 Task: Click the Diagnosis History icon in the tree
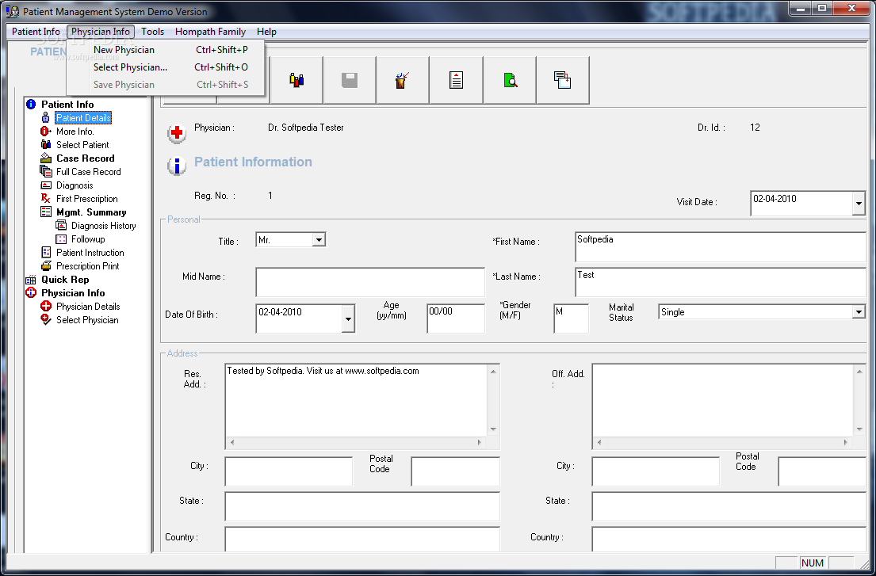tap(61, 226)
